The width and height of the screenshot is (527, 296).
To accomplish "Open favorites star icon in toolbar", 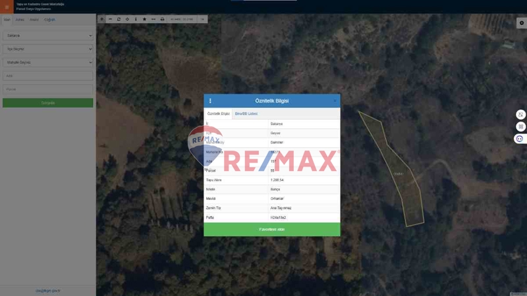I will (144, 19).
